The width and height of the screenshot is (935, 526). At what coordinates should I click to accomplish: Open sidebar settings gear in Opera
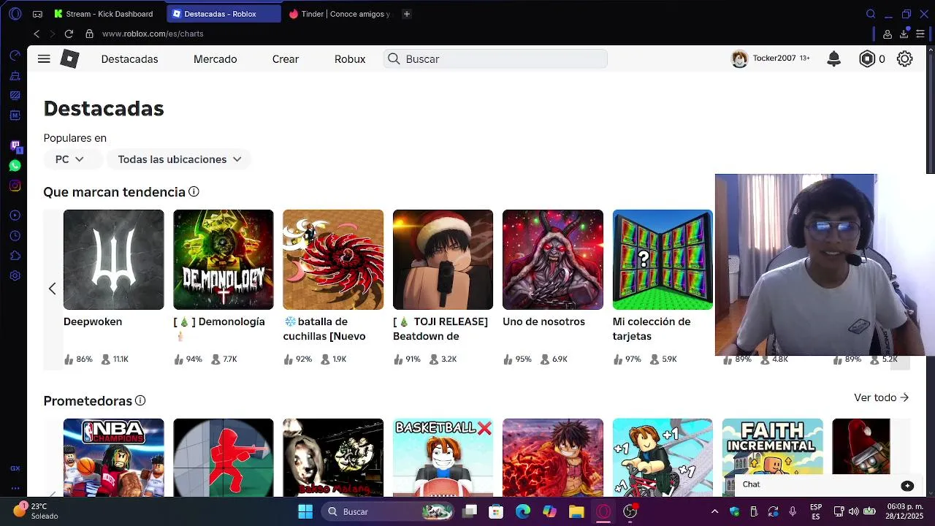tap(15, 275)
